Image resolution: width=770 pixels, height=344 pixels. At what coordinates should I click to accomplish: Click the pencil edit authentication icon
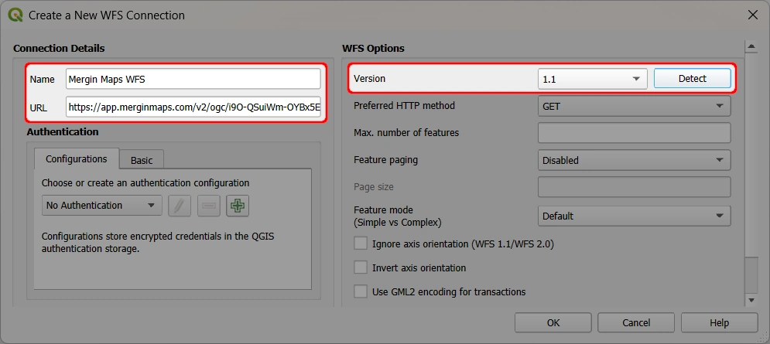[180, 206]
